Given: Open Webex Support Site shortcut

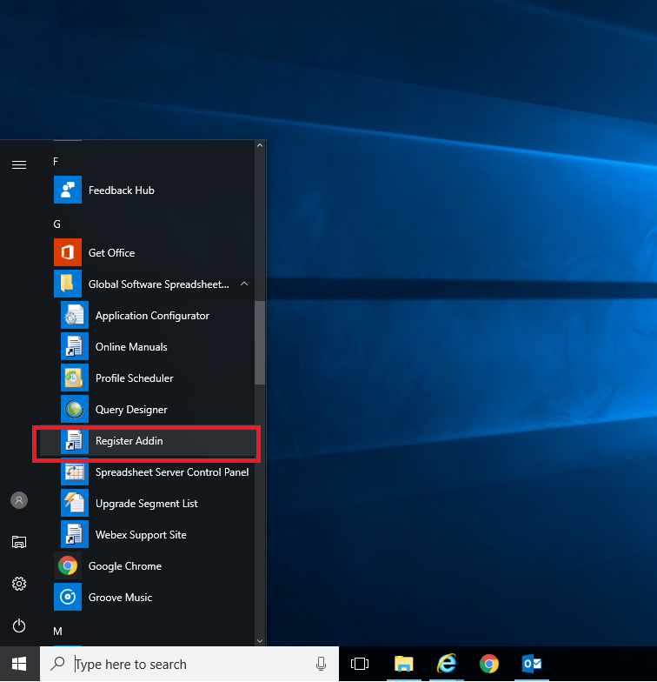Looking at the screenshot, I should coord(141,535).
